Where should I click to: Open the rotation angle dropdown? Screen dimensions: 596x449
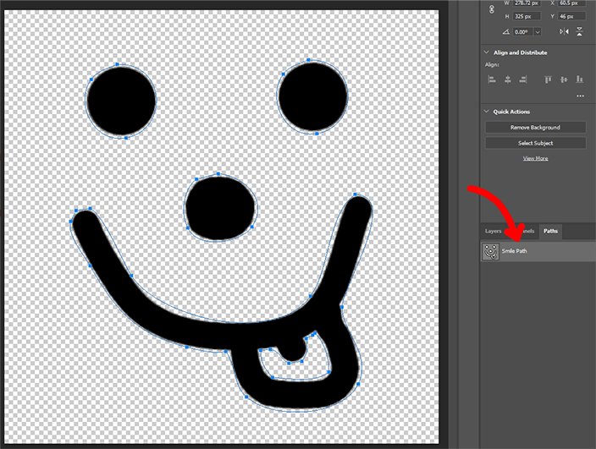(x=538, y=32)
